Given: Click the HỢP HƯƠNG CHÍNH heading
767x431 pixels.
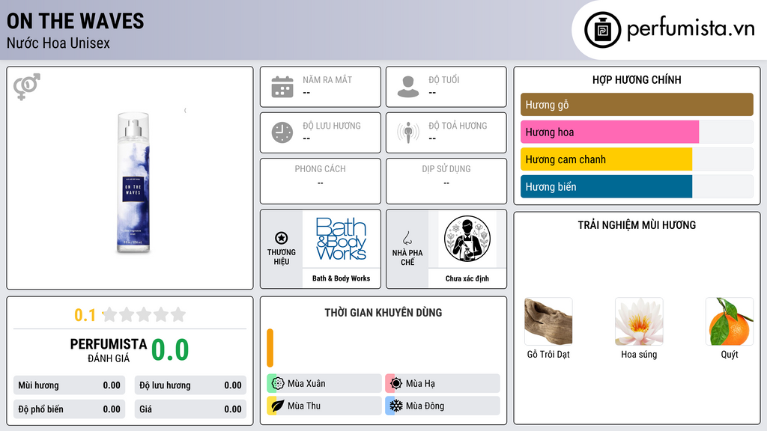Looking at the screenshot, I should pos(637,79).
